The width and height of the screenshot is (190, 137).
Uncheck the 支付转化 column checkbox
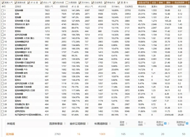[x=80, y=3]
